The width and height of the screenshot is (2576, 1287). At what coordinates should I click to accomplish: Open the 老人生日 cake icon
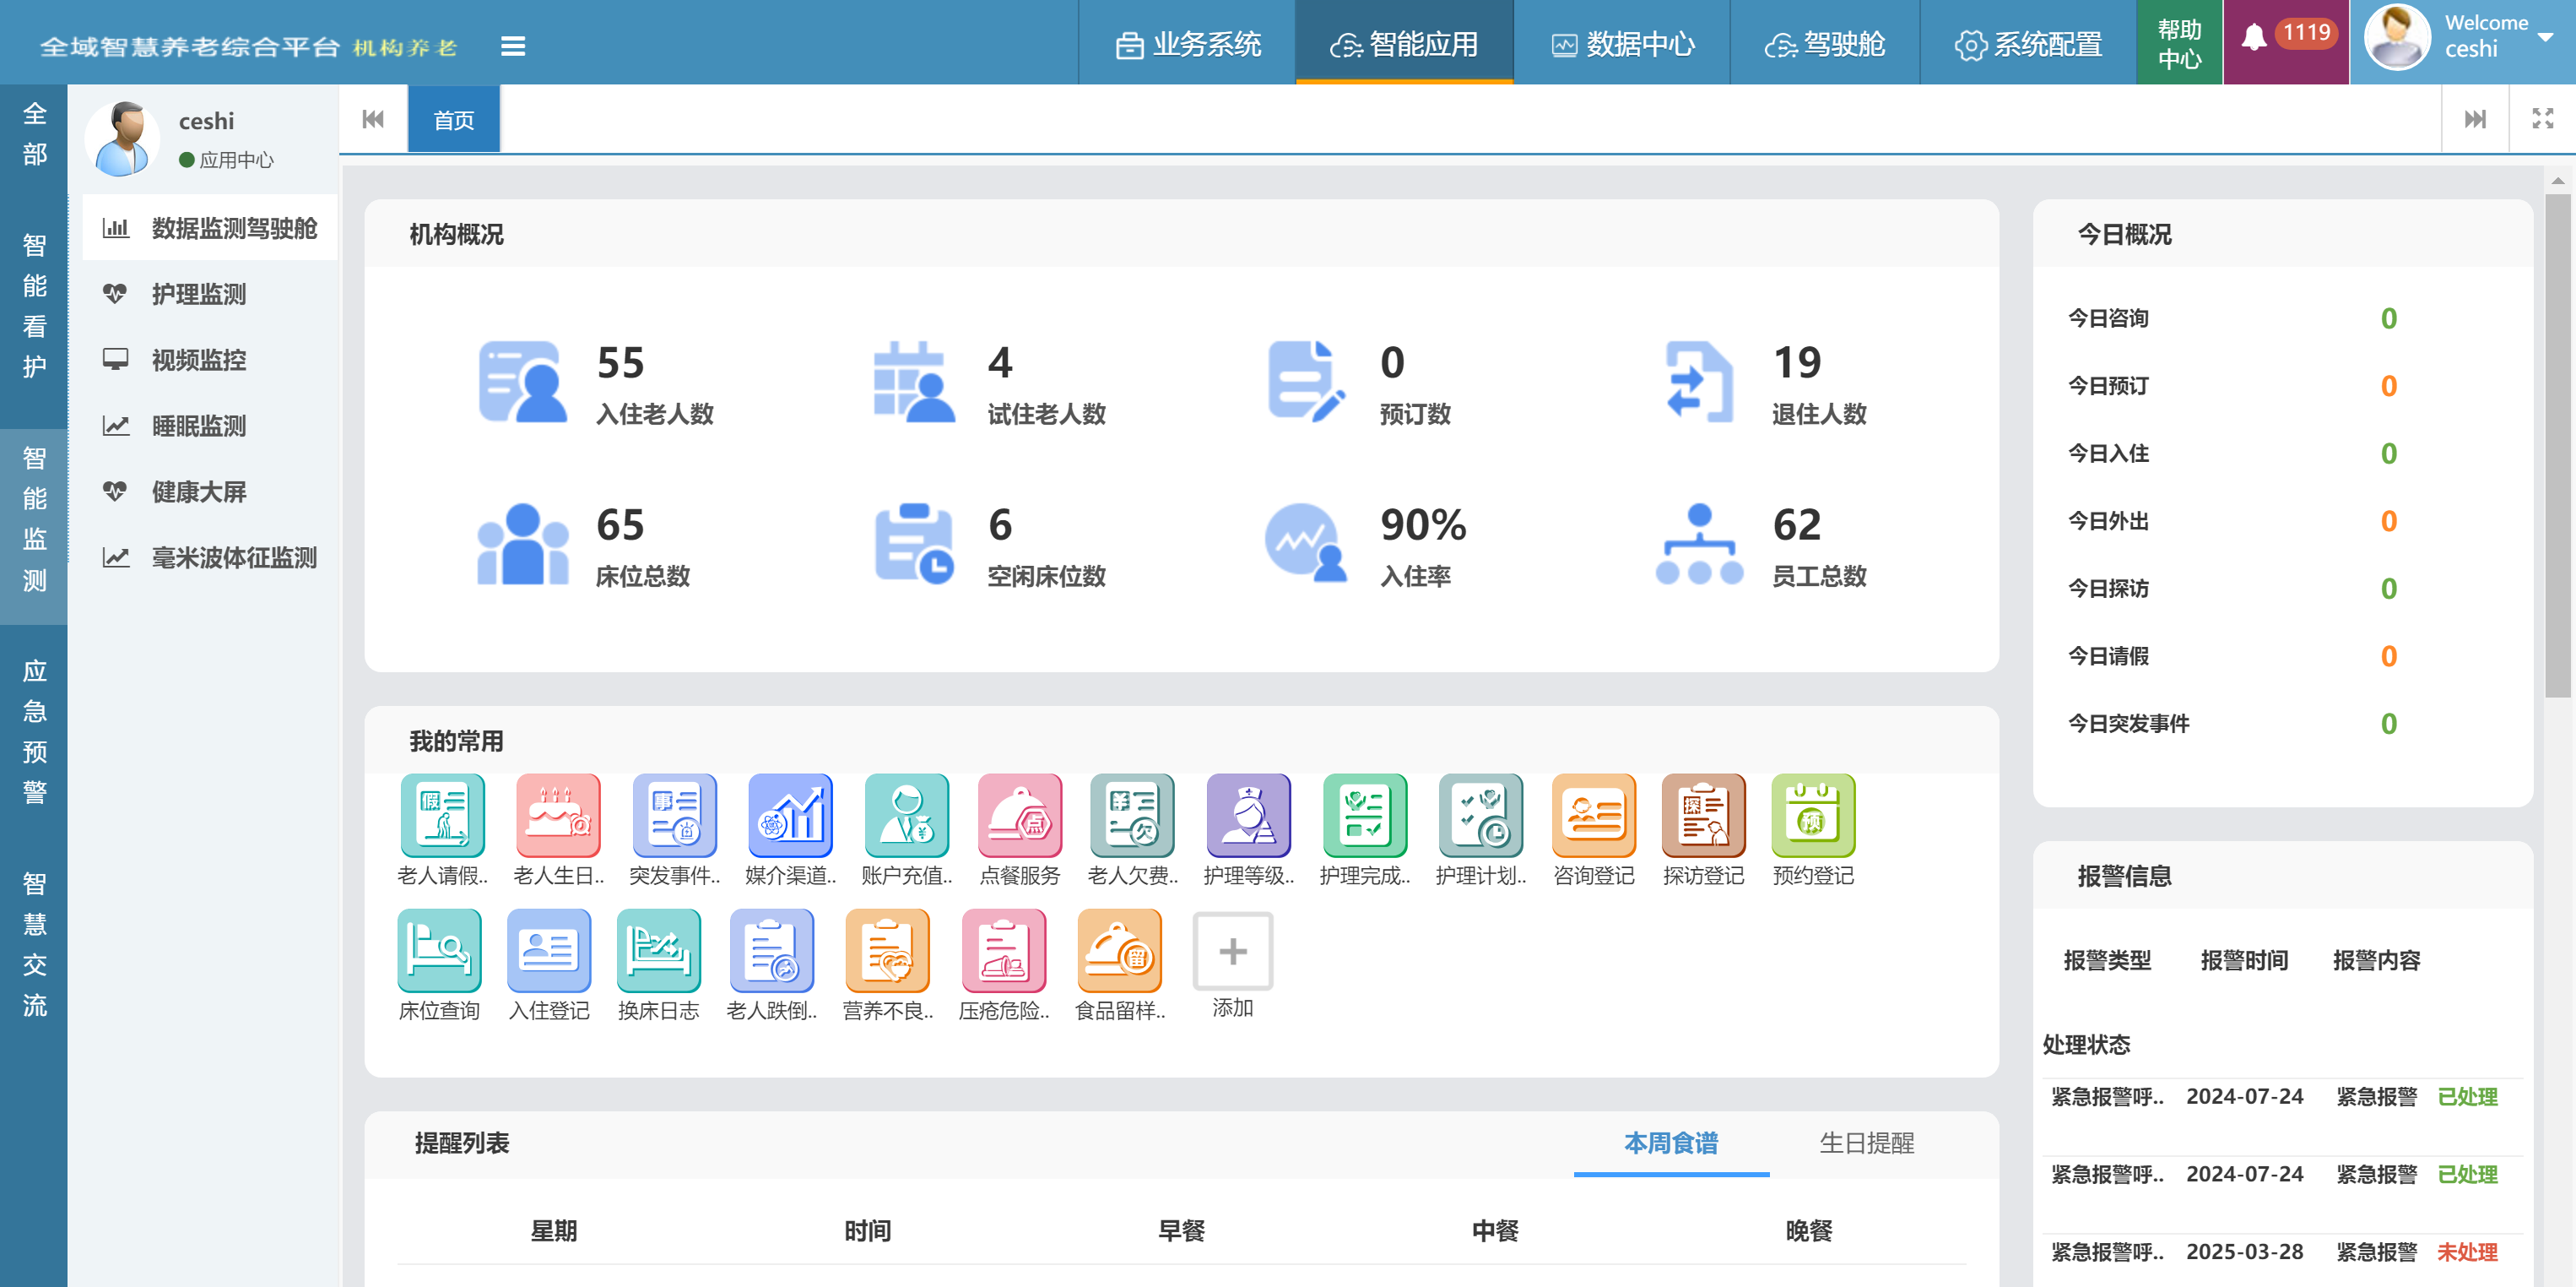coord(558,815)
